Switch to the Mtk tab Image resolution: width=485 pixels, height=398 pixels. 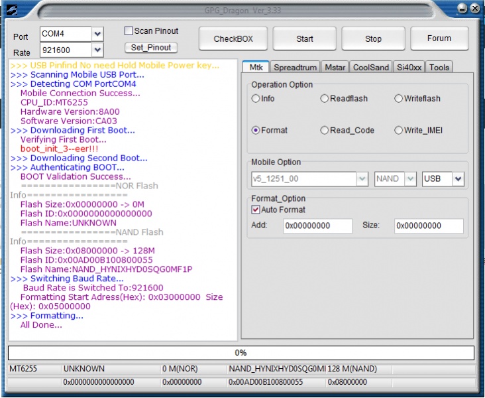(x=256, y=67)
